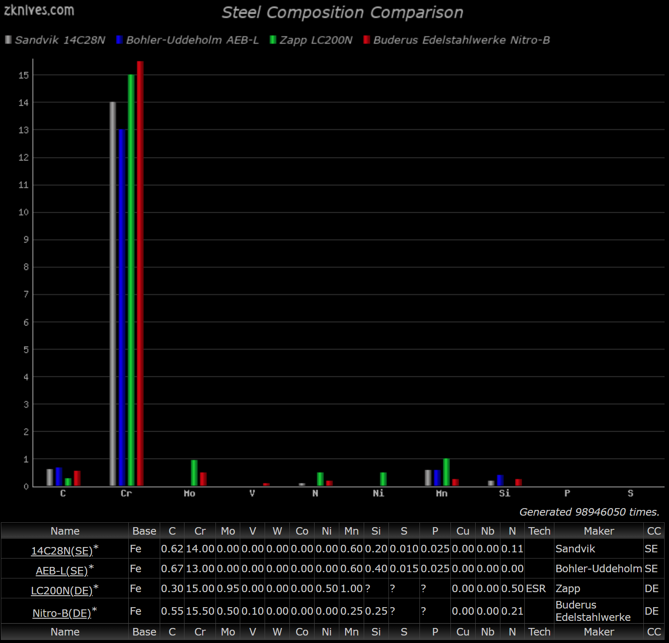Click the "Generated 98946050 times." text
Screen dimensions: 669x643
pyautogui.click(x=589, y=512)
